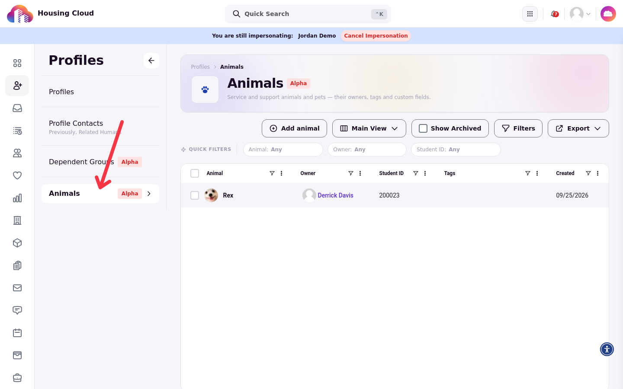Image resolution: width=623 pixels, height=389 pixels.
Task: Click the cube icon in the sidebar
Action: click(x=17, y=243)
